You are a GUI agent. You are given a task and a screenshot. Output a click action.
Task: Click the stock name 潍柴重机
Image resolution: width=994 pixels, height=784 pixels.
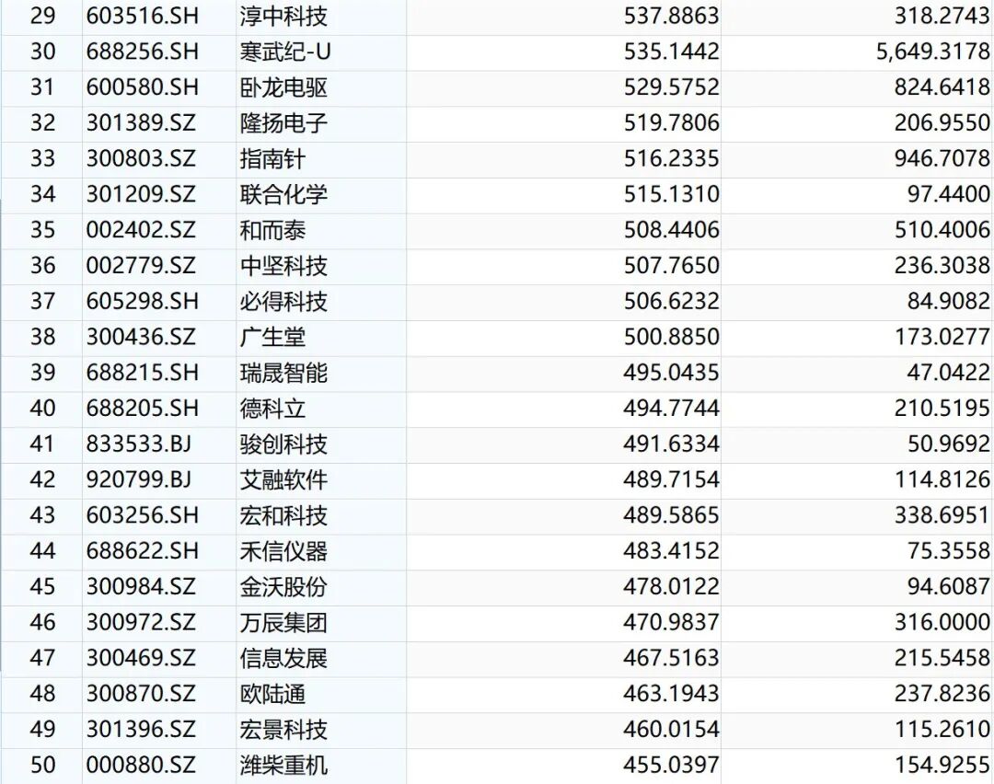click(283, 765)
